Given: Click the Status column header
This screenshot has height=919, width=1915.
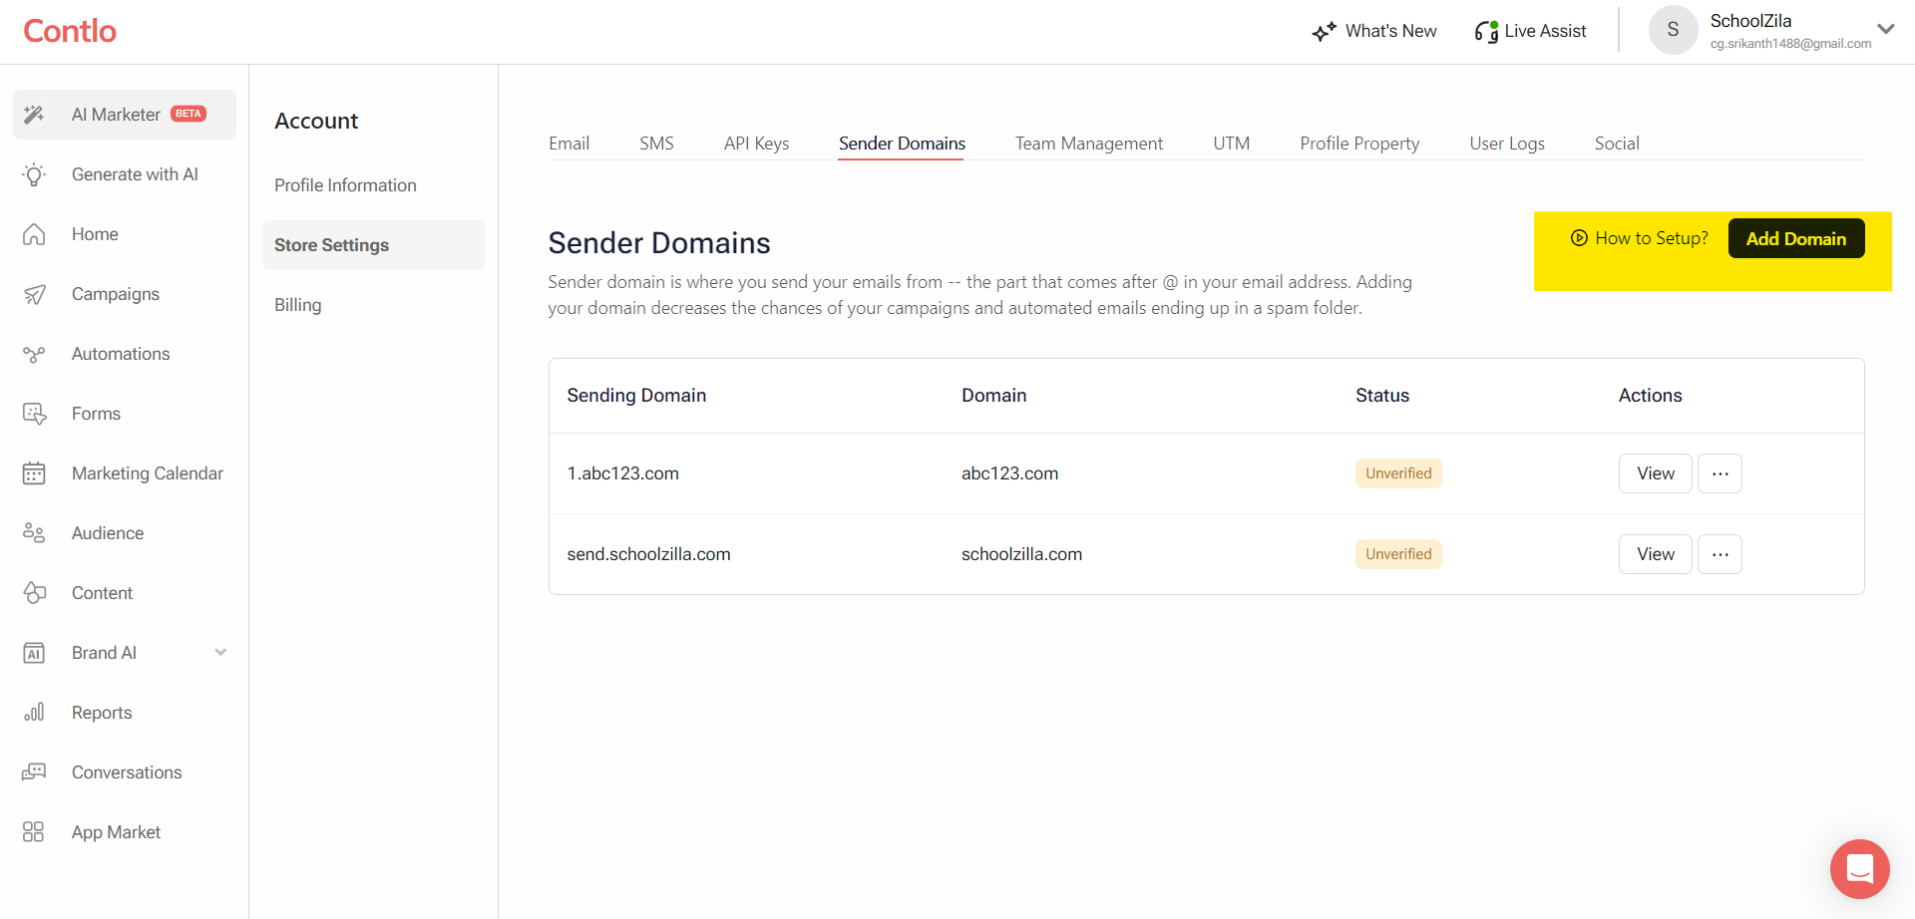Looking at the screenshot, I should click(x=1382, y=396).
